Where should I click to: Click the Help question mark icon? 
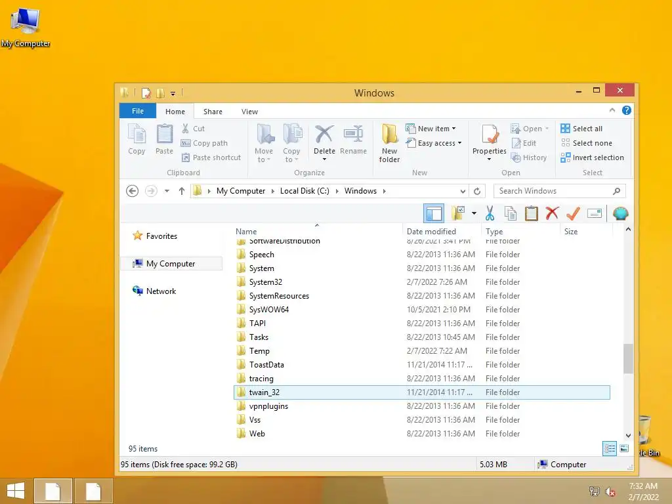point(626,110)
